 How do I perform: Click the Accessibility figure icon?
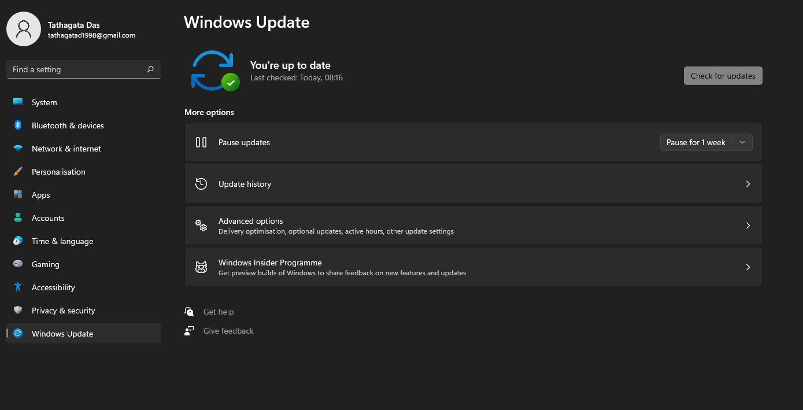(18, 287)
